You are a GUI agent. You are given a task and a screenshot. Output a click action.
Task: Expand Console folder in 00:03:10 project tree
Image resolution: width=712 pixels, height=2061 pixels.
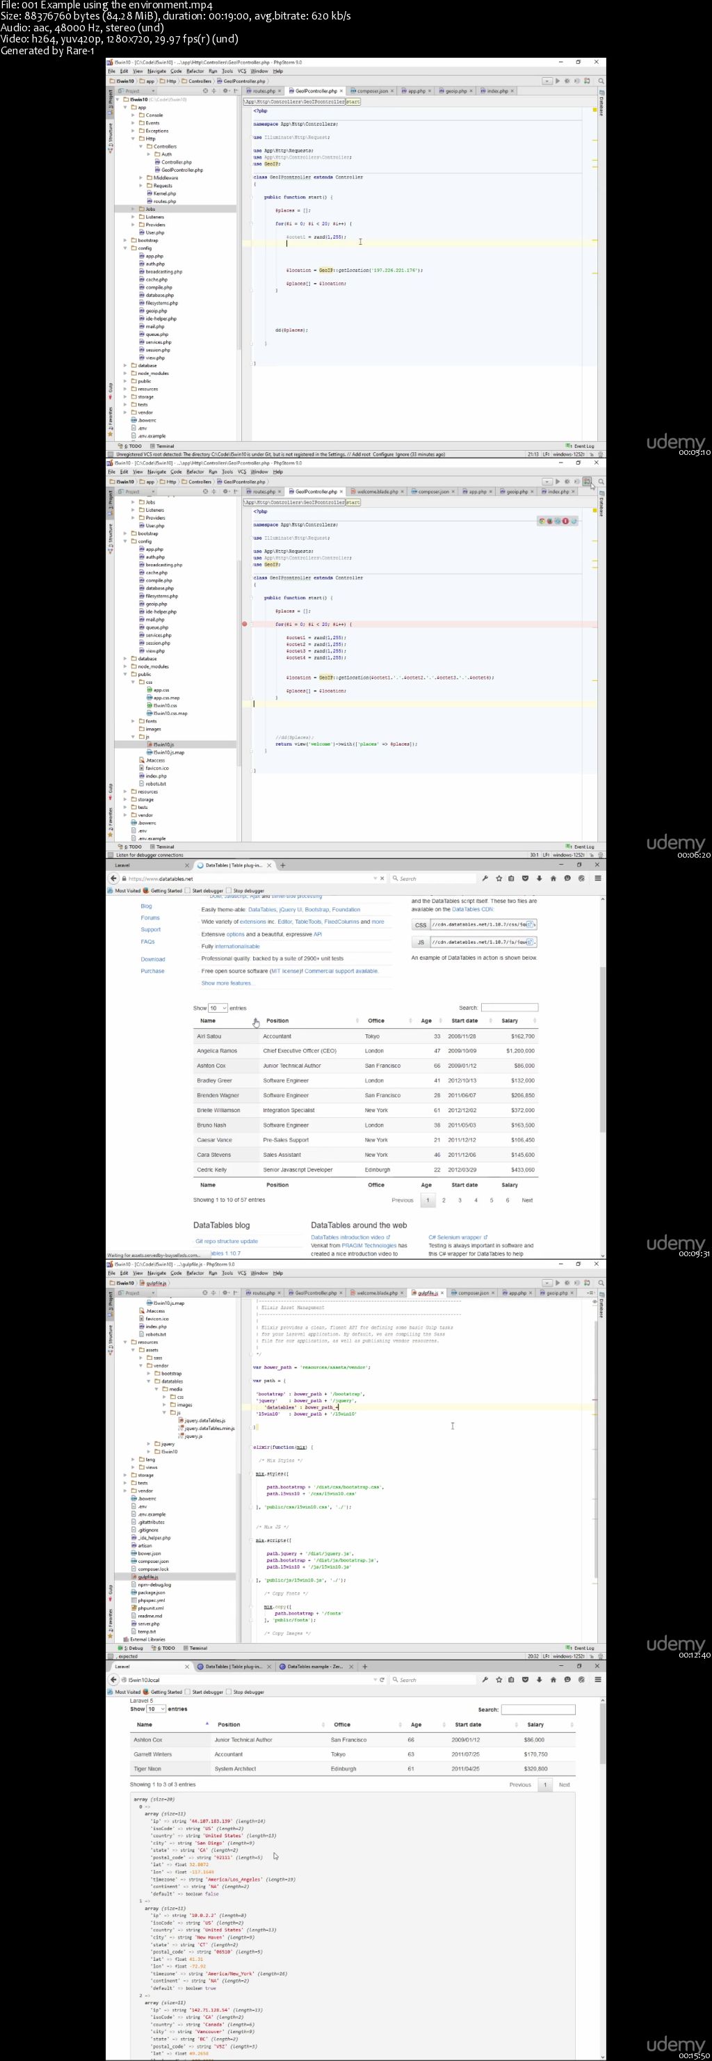coord(133,115)
